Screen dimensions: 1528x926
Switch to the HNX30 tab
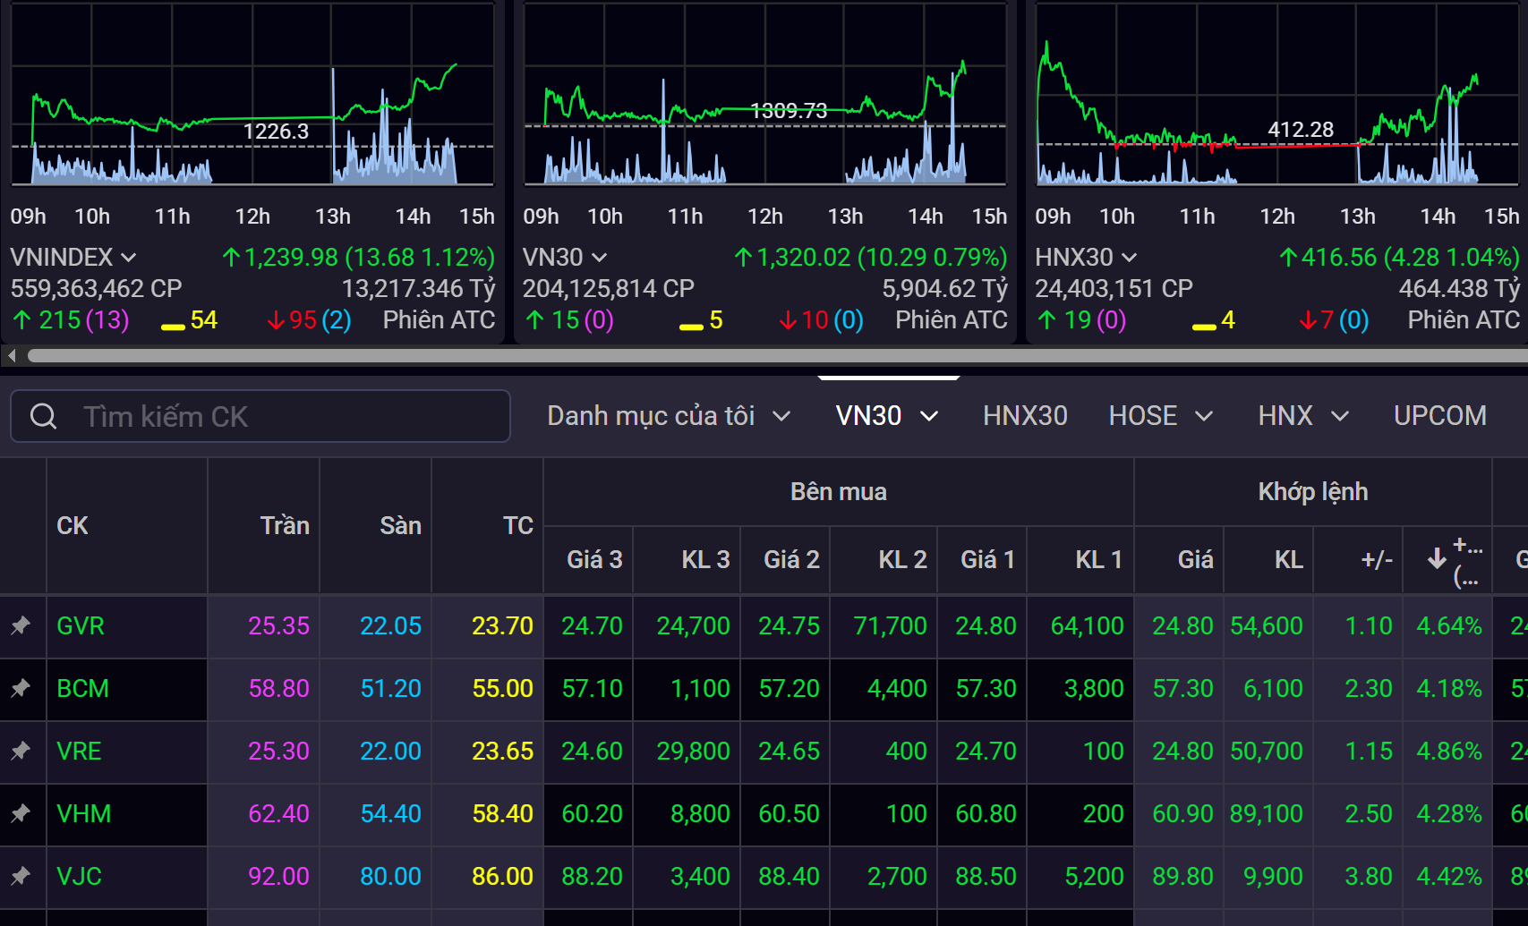[x=1025, y=416]
